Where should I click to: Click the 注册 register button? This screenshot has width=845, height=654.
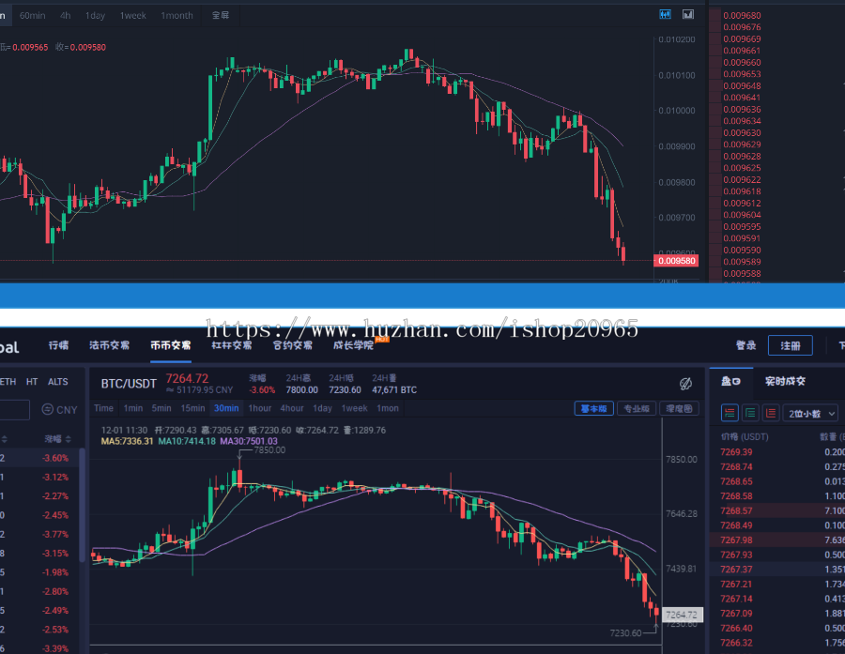[791, 345]
